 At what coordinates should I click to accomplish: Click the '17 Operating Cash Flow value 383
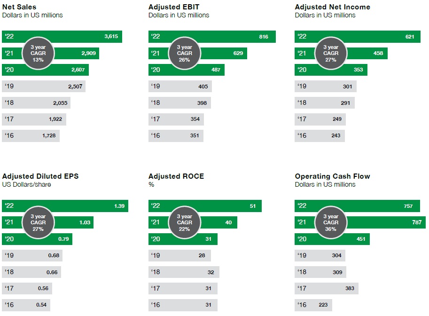click(349, 288)
